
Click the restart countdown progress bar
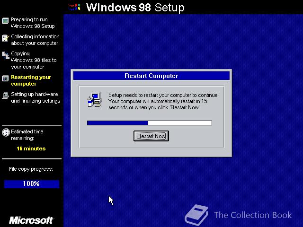pos(150,123)
